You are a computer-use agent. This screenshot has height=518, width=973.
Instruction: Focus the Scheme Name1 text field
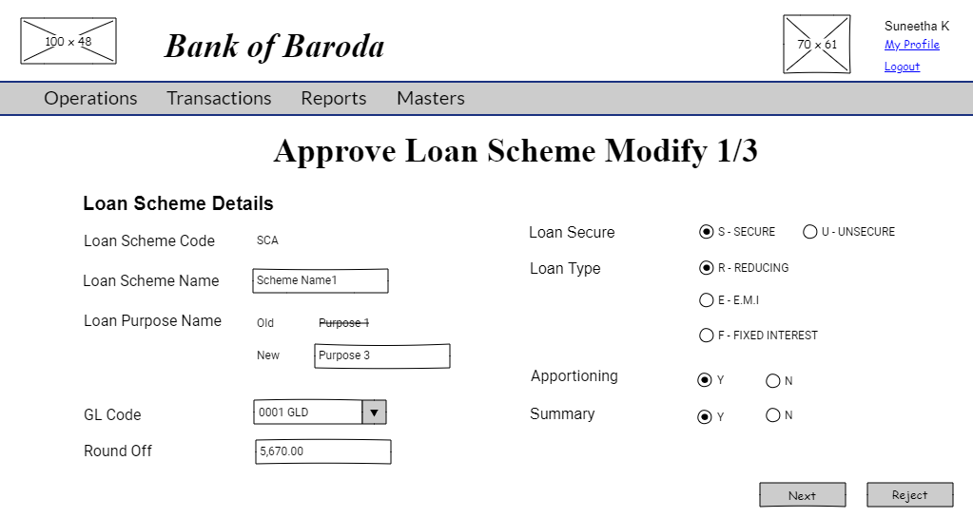click(x=320, y=280)
